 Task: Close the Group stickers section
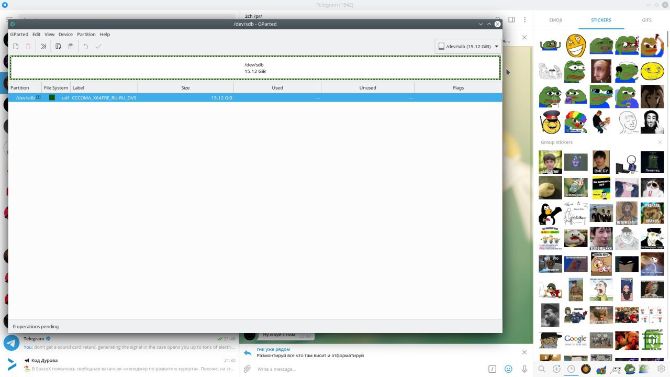(660, 142)
